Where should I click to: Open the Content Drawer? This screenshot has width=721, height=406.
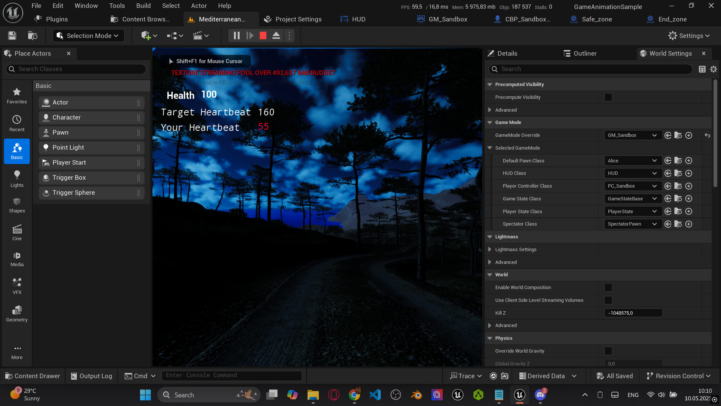[33, 376]
